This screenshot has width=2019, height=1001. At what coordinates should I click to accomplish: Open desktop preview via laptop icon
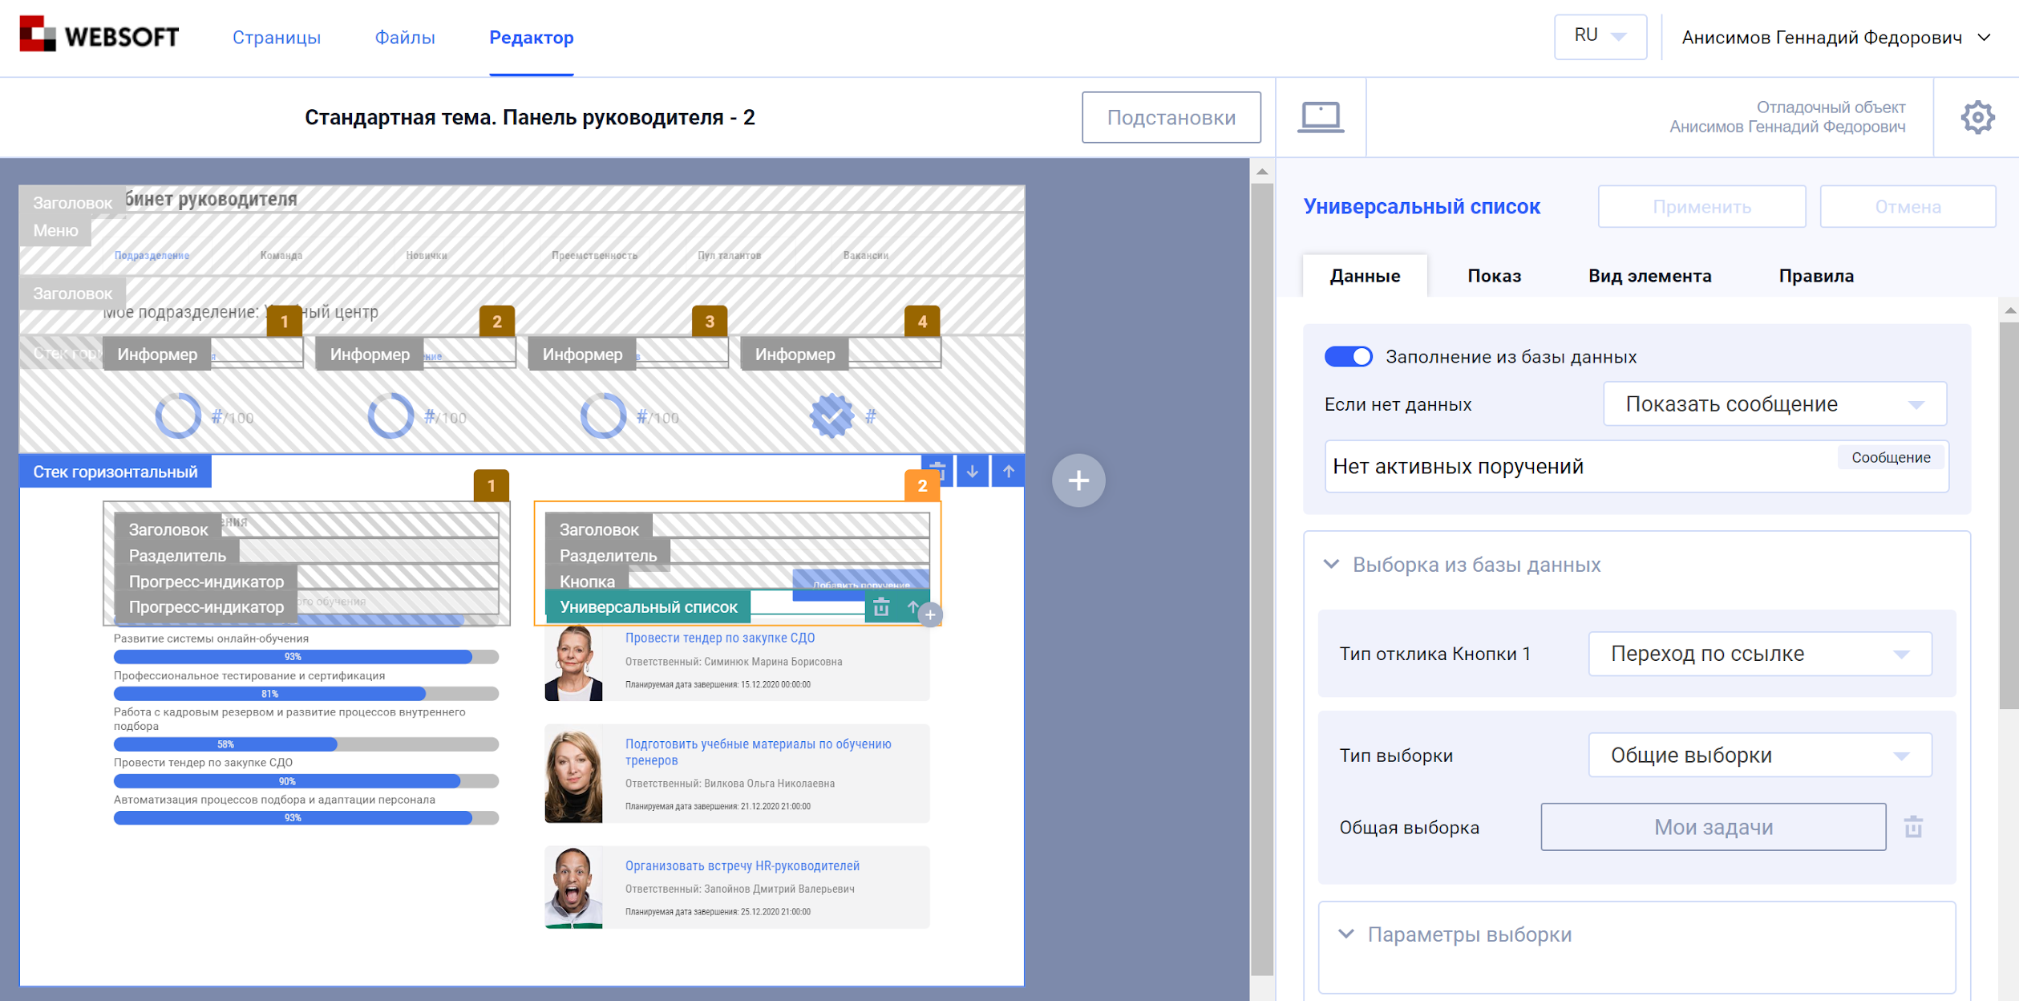(x=1319, y=116)
